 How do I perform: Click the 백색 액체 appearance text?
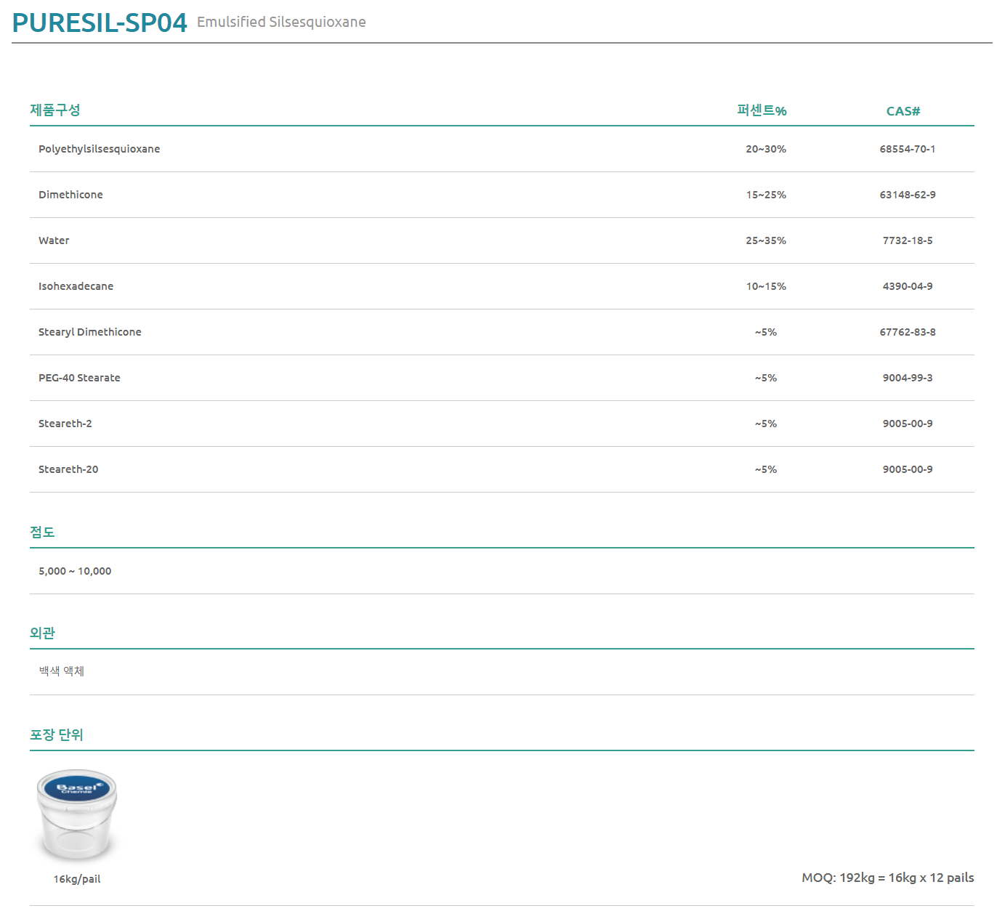tap(62, 671)
